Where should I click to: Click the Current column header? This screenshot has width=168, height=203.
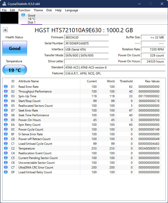89,81
